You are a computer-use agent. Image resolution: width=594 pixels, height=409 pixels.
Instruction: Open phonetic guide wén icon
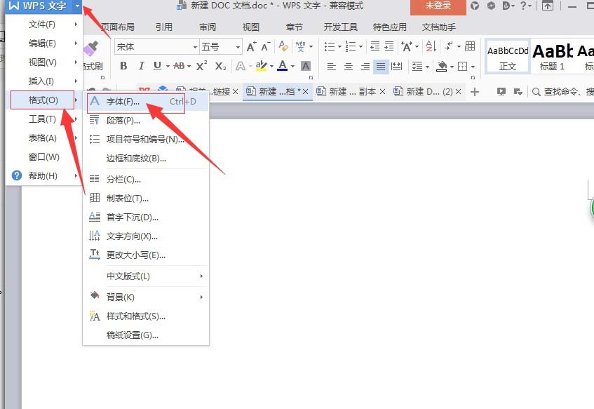(300, 46)
